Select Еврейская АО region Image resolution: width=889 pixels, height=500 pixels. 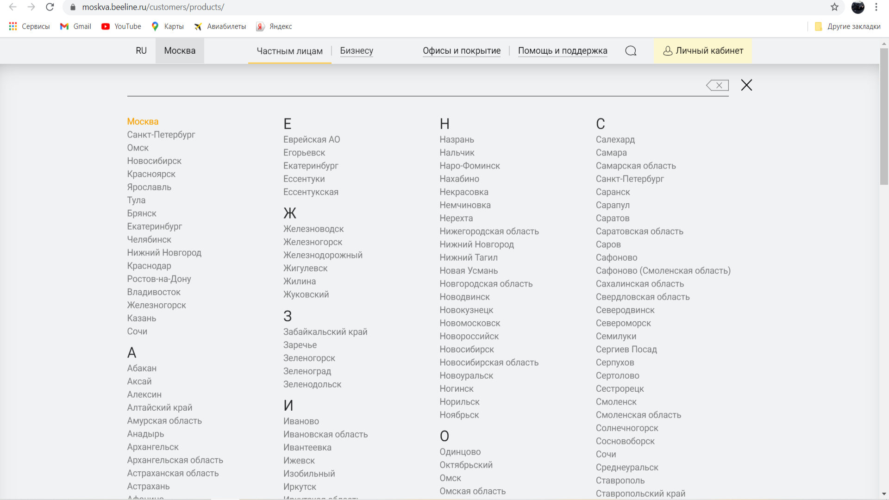[312, 139]
